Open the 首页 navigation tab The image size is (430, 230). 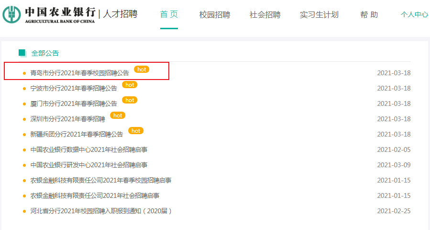[x=169, y=14]
